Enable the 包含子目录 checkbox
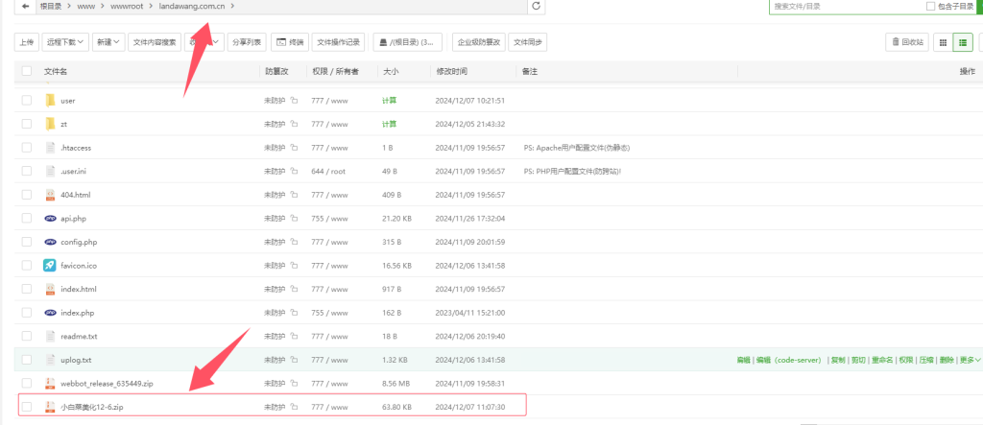The width and height of the screenshot is (983, 425). 930,7
